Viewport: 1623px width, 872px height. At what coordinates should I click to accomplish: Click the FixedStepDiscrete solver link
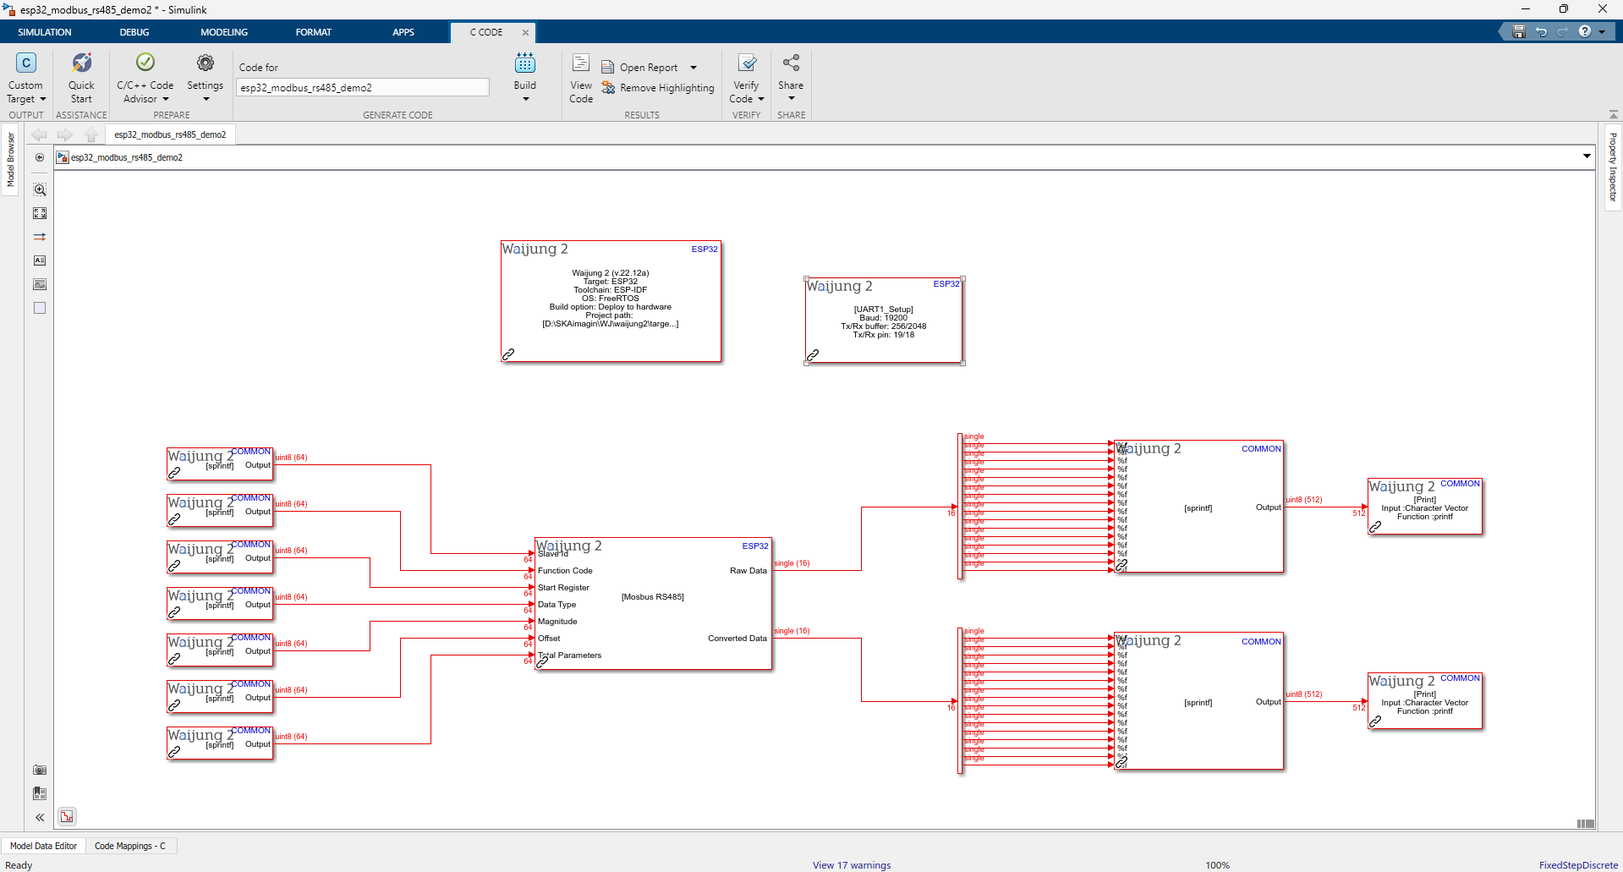1578,865
